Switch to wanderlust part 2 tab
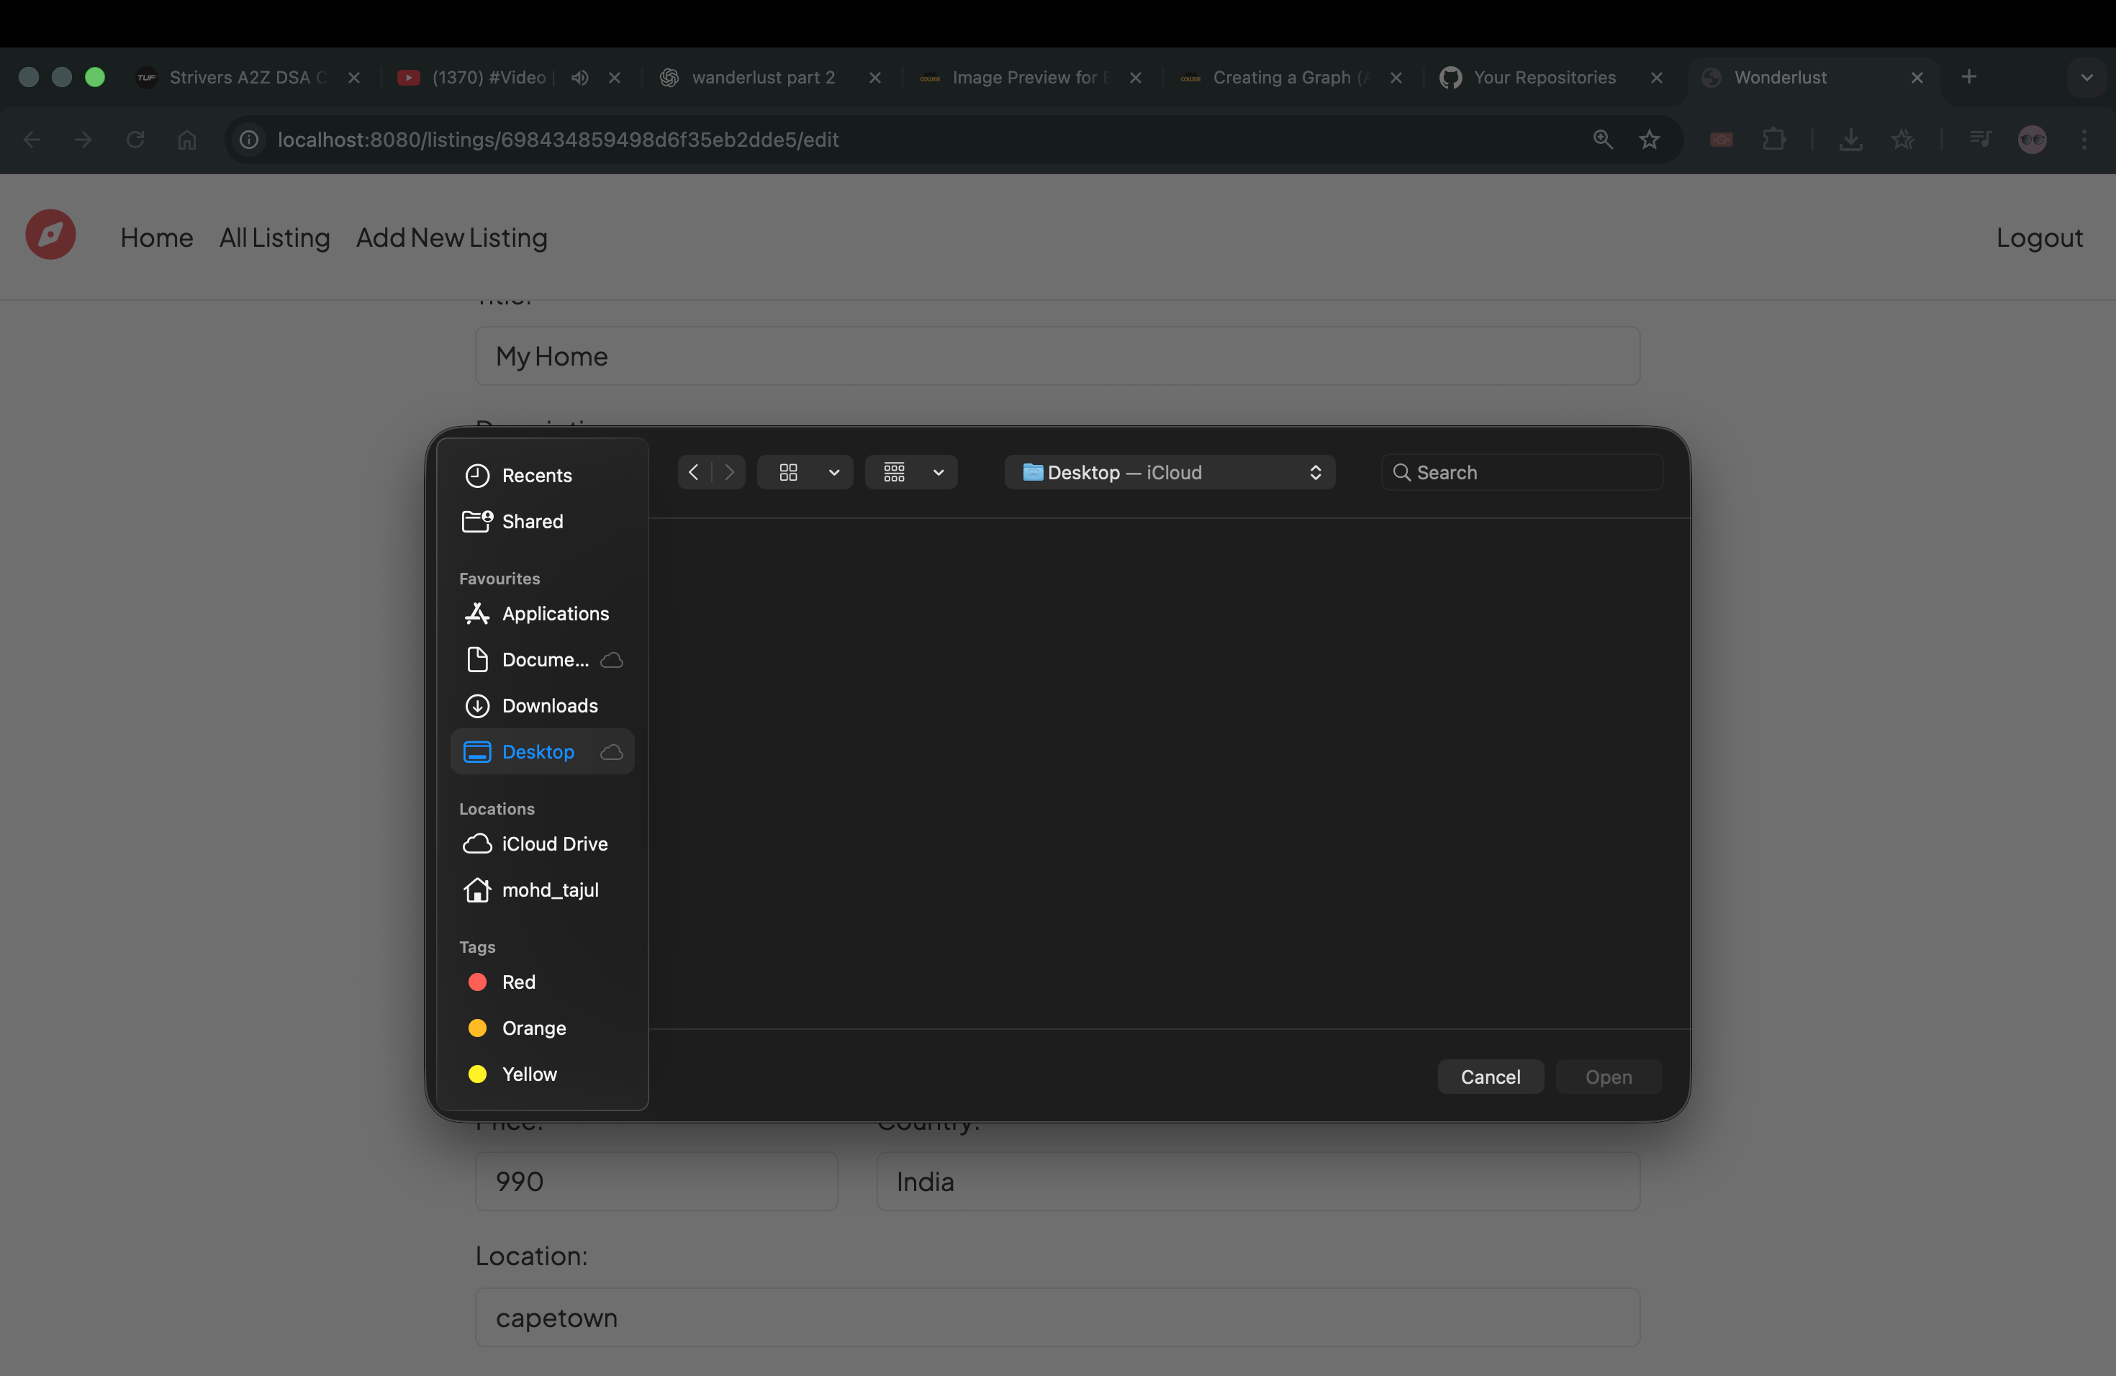 (x=764, y=77)
